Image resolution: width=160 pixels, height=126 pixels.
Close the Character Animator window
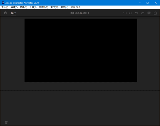click(x=155, y=3)
